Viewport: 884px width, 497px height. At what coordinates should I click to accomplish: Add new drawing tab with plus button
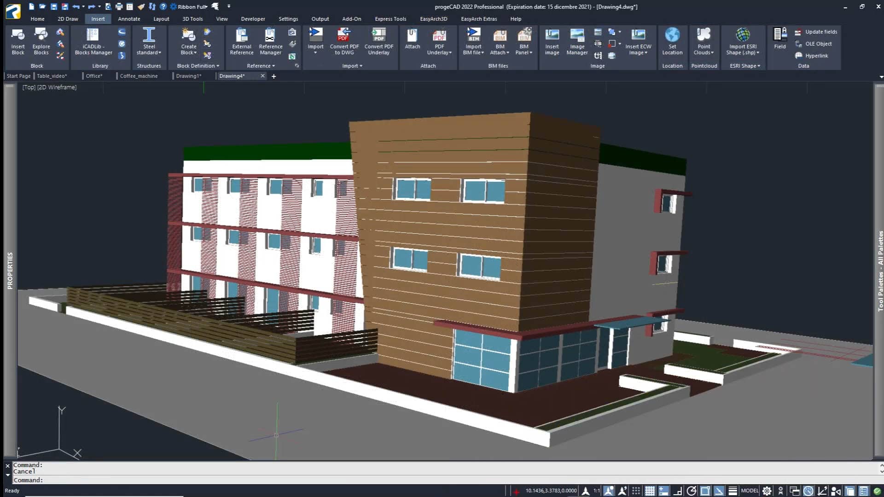point(273,76)
